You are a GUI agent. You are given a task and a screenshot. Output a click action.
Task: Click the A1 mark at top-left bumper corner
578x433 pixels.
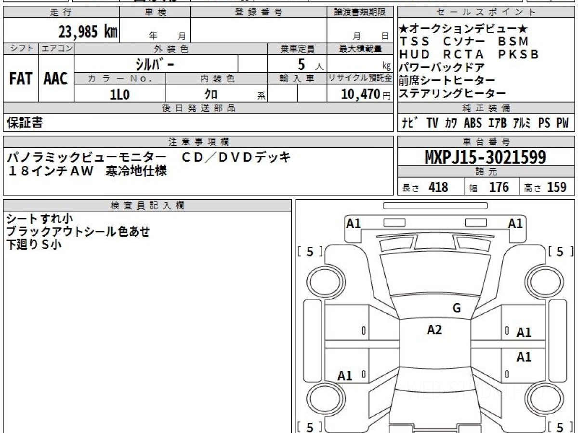coord(354,223)
